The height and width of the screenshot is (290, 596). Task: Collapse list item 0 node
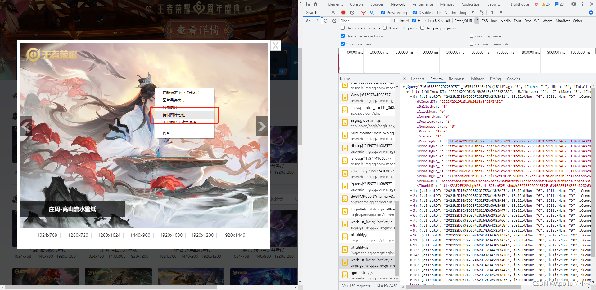(411, 97)
